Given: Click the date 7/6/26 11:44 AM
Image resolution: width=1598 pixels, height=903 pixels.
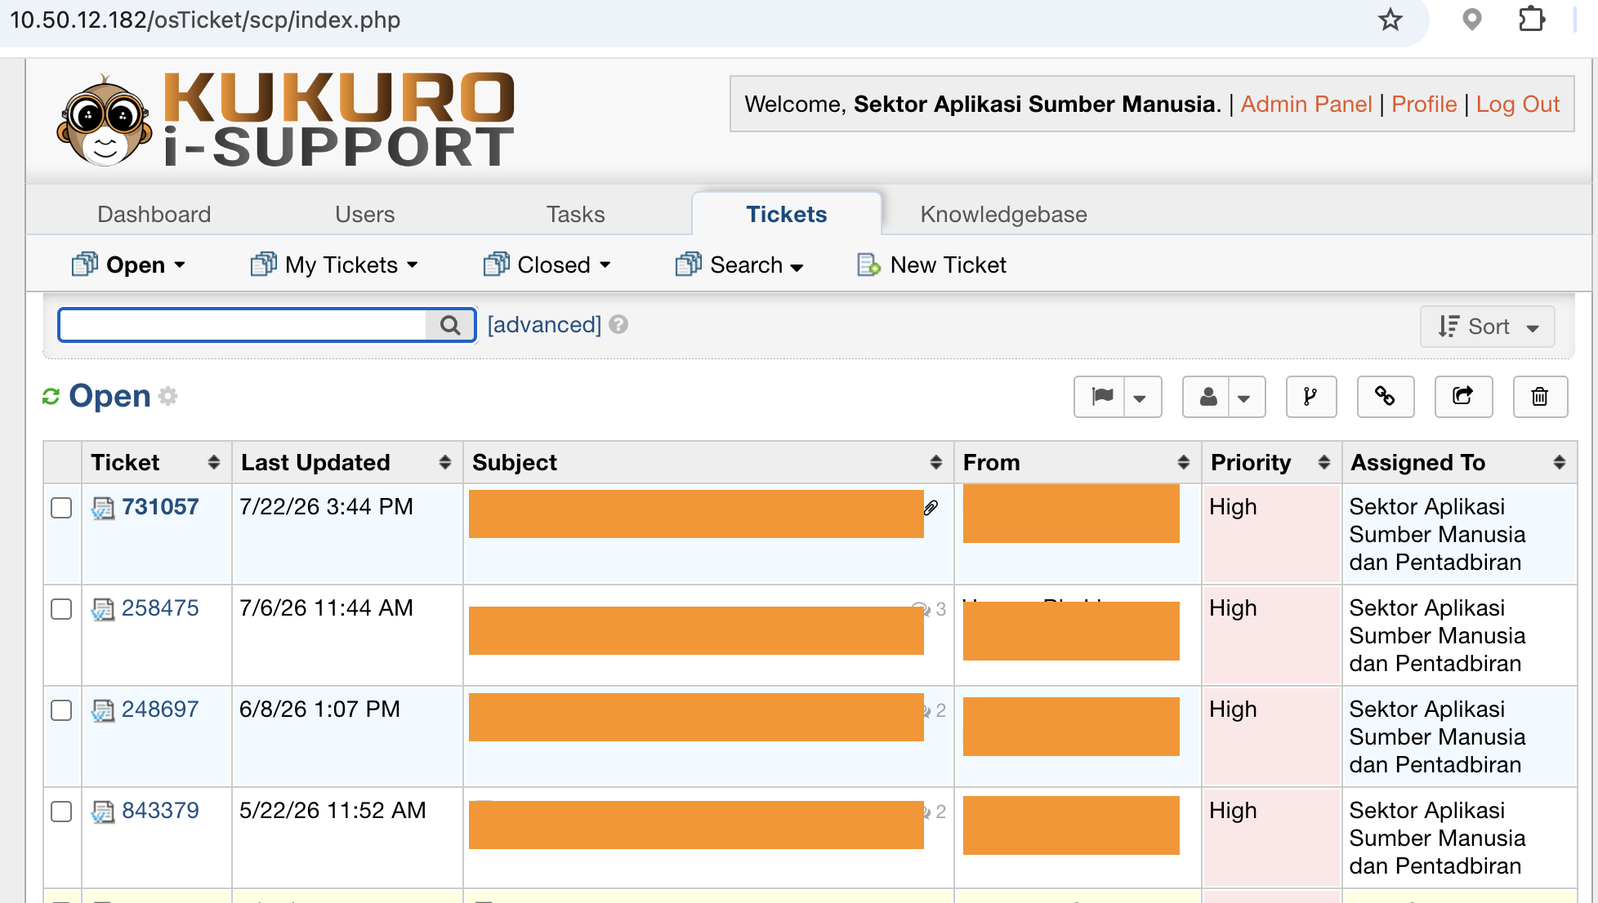Looking at the screenshot, I should [x=326, y=608].
